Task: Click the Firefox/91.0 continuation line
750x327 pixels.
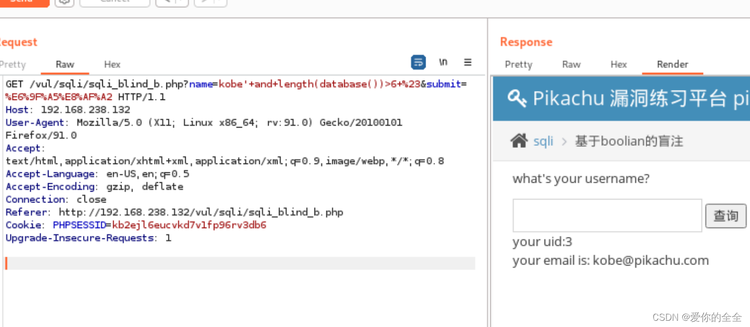Action: point(41,135)
